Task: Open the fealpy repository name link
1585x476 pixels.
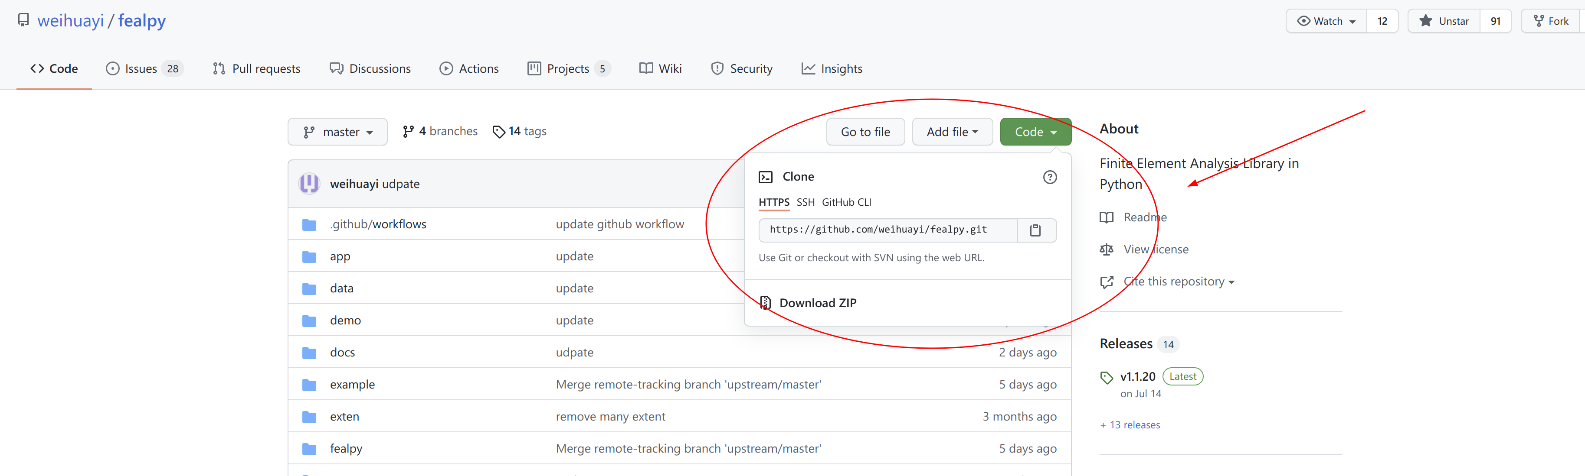Action: pyautogui.click(x=141, y=20)
